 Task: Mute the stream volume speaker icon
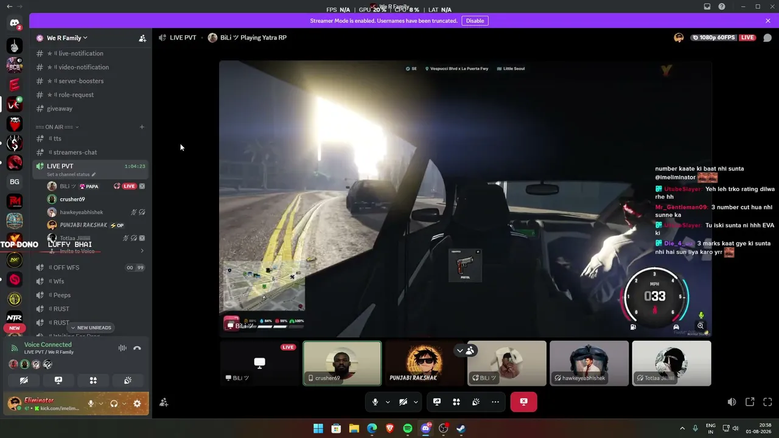732,402
